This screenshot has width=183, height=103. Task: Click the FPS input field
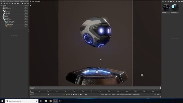114,94
